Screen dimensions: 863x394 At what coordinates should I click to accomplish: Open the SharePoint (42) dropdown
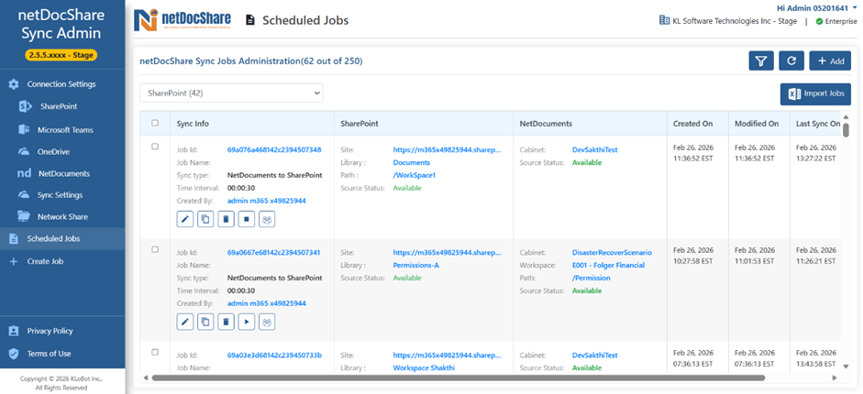click(x=231, y=93)
